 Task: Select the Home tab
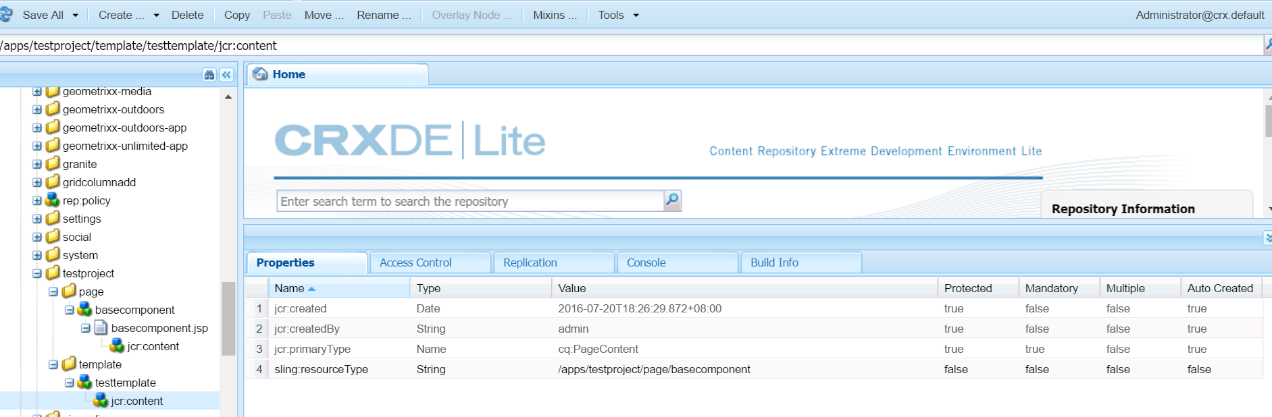tap(337, 74)
